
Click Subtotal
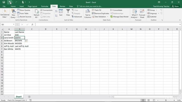152,17
